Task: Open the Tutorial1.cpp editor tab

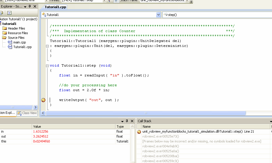Action: click(x=55, y=7)
